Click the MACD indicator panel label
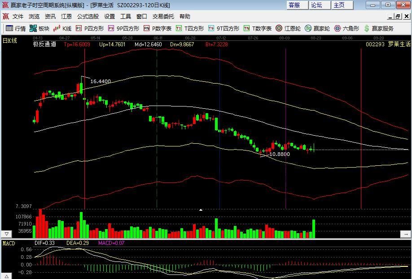 click(x=9, y=243)
